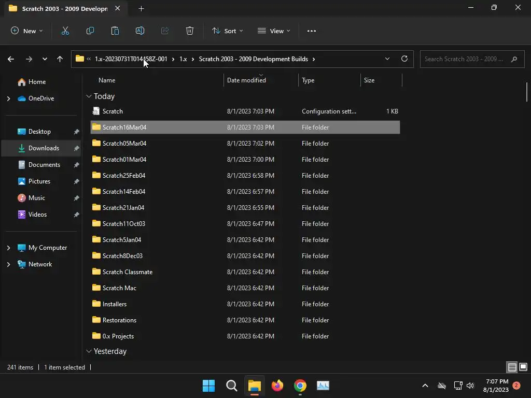Show hidden tray icons chevron
This screenshot has height=398, width=531.
(x=425, y=386)
